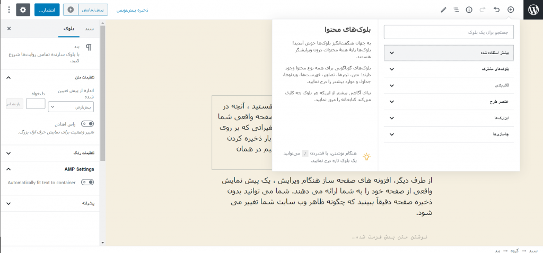Click the پیش‌نمایش preview button
This screenshot has width=543, height=253.
[x=93, y=10]
